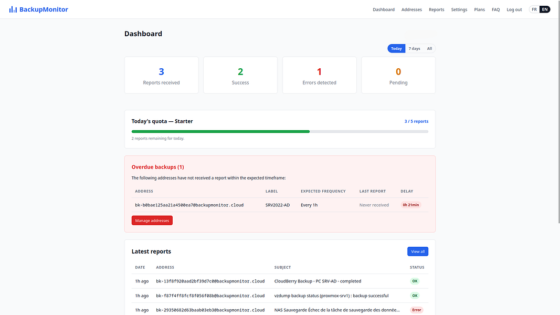Click the green quota progress bar
Viewport: 560px width, 315px height.
pos(220,131)
